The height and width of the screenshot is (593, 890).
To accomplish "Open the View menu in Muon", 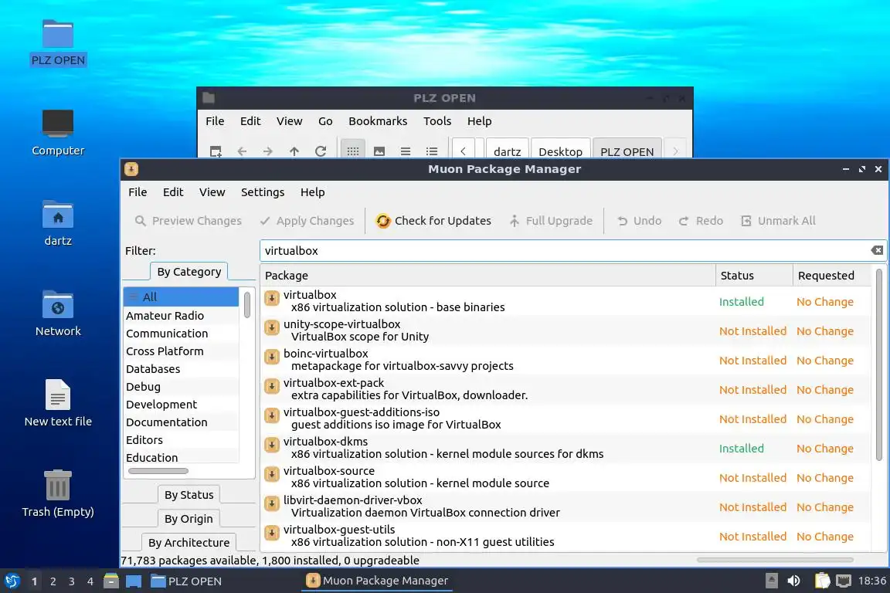I will (212, 192).
